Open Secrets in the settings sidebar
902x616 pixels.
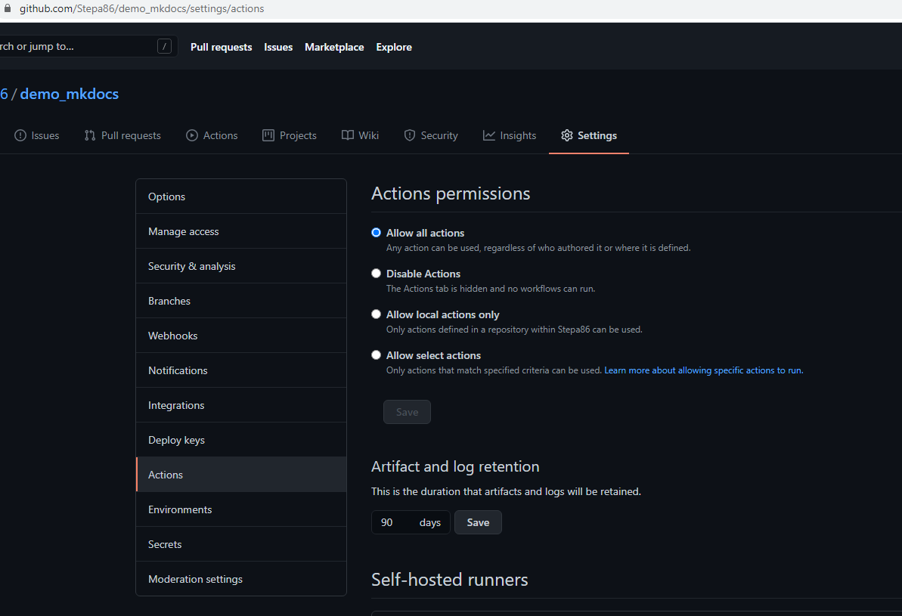[165, 544]
